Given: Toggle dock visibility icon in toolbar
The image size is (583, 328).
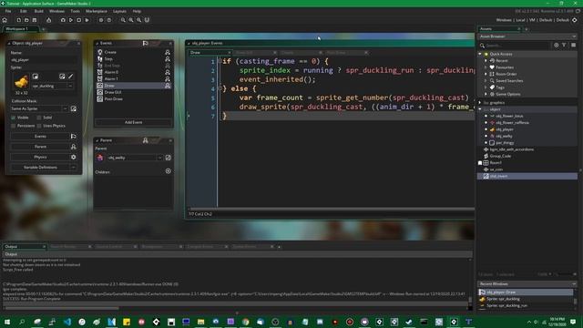Looking at the screenshot, I should (x=147, y=20).
